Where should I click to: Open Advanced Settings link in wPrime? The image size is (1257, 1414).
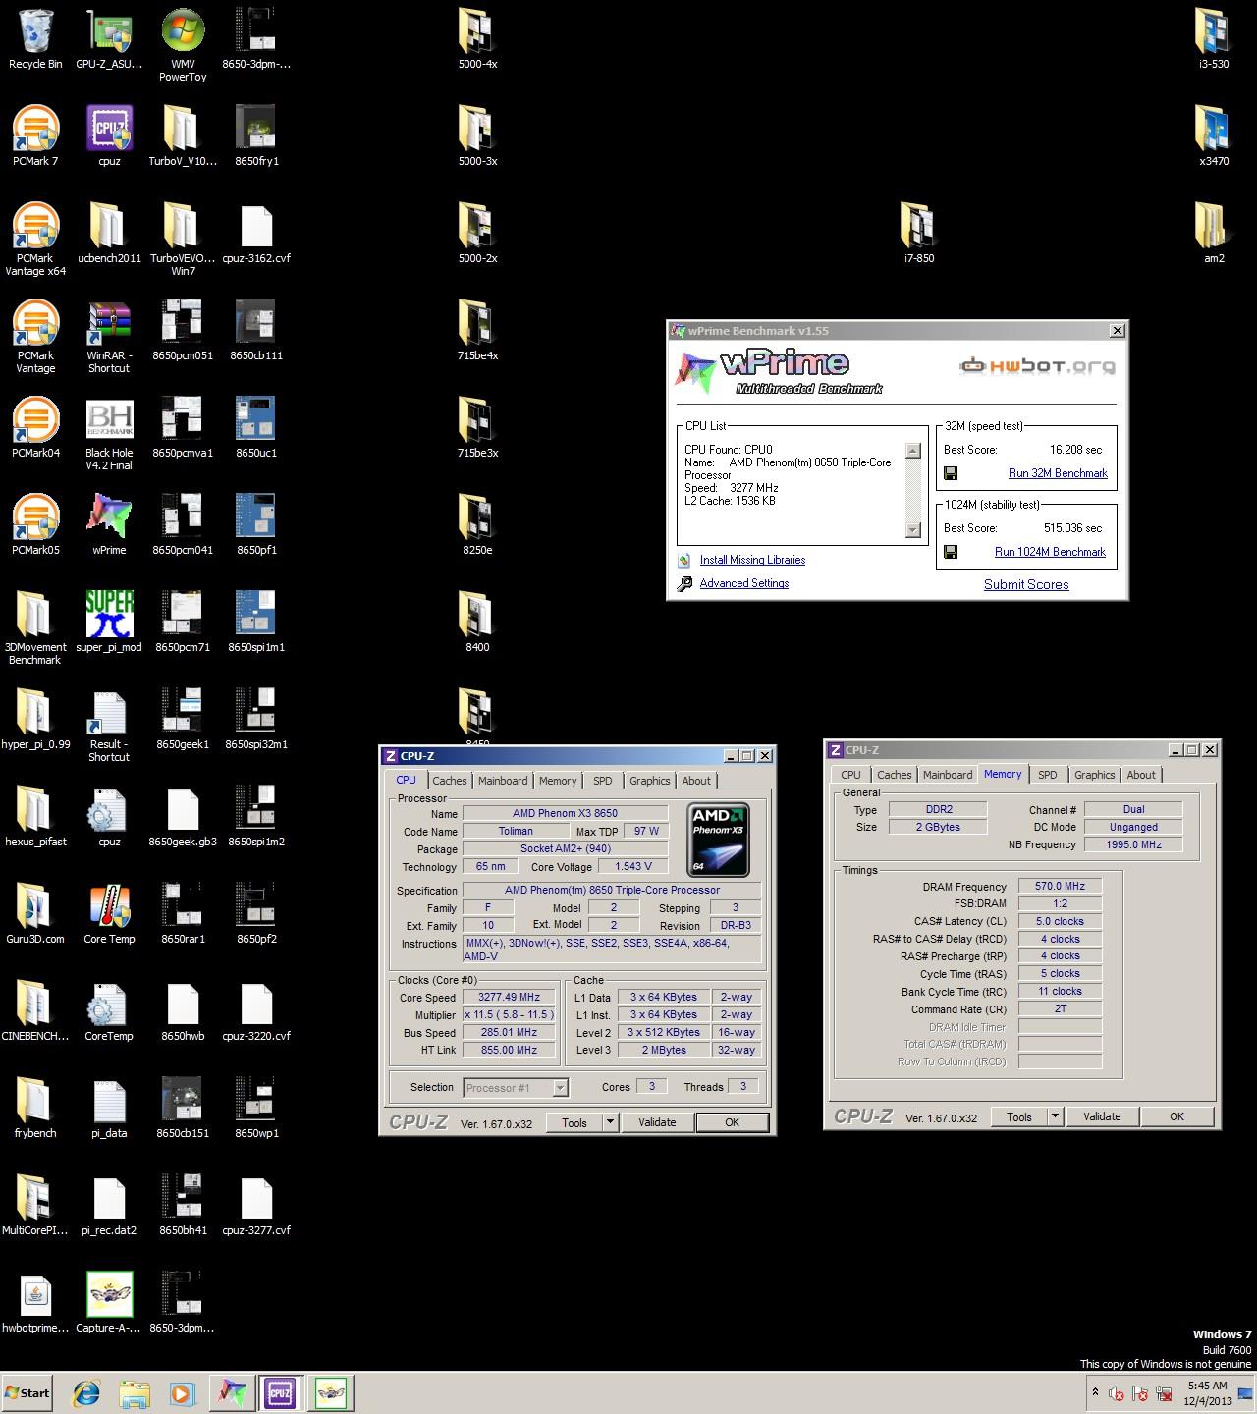tap(744, 583)
